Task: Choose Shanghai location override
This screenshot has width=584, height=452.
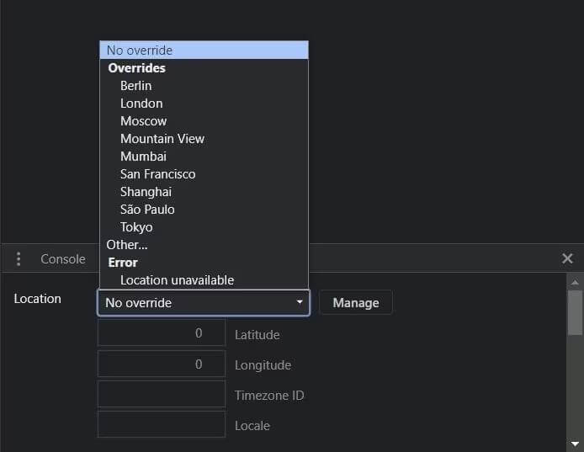Action: coord(204,192)
